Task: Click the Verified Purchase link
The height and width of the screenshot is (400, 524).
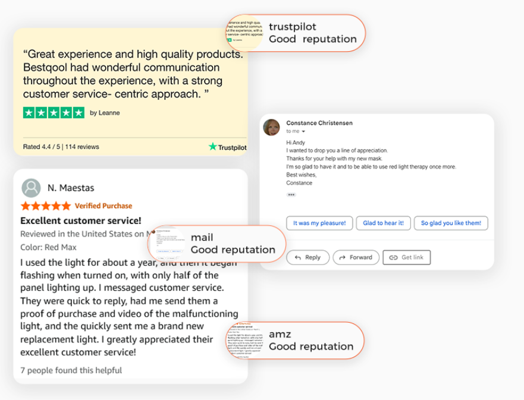Action: pos(103,206)
